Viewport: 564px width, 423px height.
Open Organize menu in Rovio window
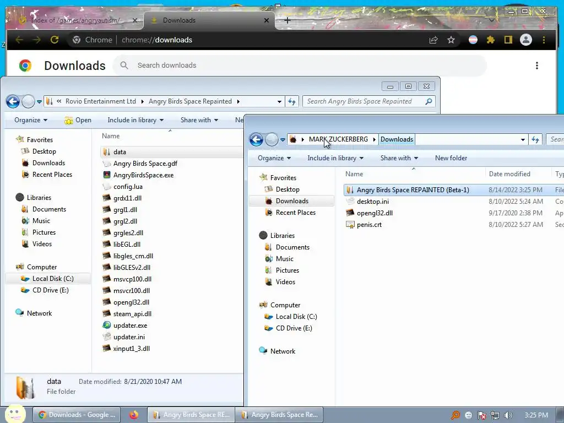click(31, 120)
